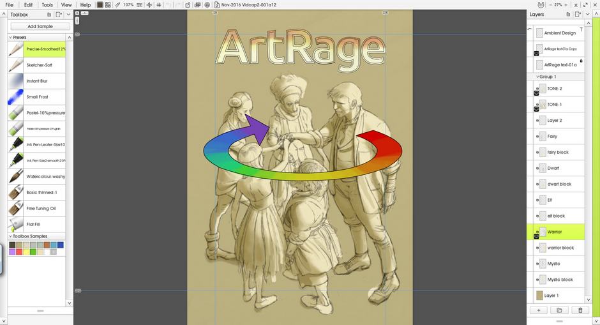Viewport: 600px width, 325px height.
Task: Select the Ambient Design text layer
Action: coord(559,33)
